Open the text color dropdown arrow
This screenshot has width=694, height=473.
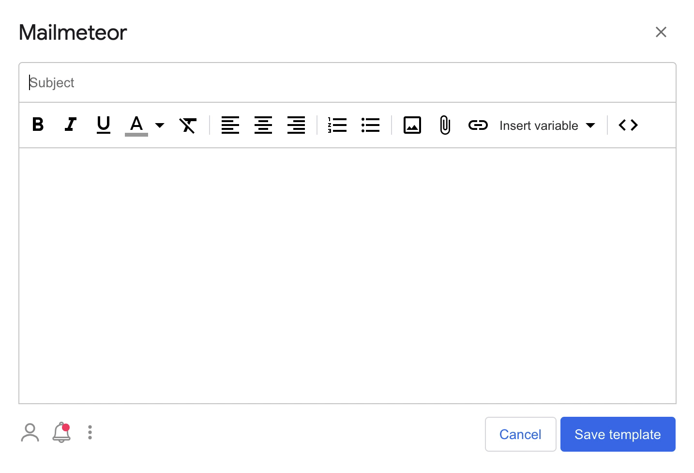coord(160,125)
